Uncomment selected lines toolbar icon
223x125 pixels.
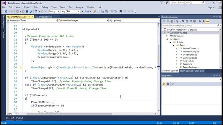point(106,11)
